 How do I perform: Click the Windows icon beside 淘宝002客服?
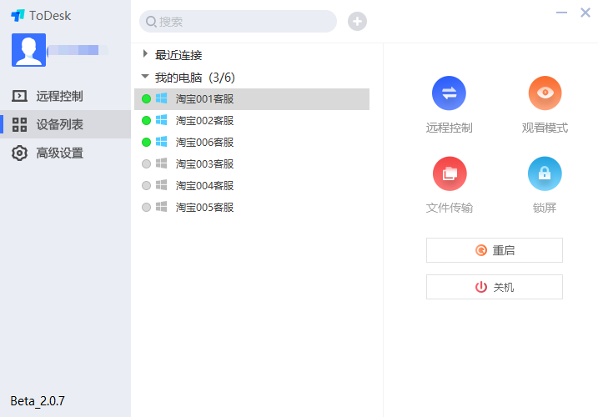[x=162, y=120]
